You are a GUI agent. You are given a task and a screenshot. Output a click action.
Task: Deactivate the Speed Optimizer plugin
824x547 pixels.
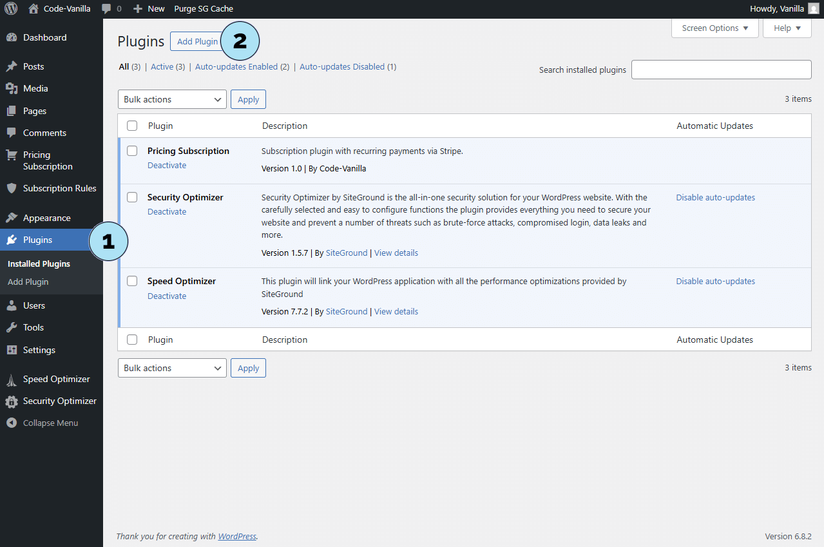point(167,296)
